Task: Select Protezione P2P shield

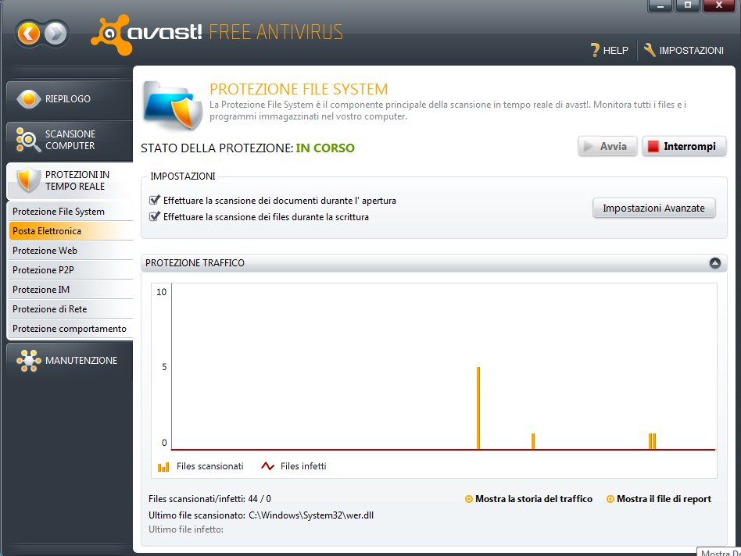Action: (x=71, y=270)
